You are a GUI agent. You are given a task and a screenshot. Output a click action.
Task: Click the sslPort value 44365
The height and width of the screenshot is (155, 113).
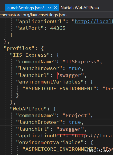pyautogui.click(x=58, y=28)
